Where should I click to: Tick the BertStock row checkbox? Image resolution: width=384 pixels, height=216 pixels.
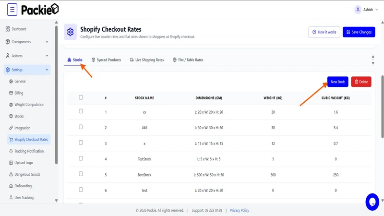(x=81, y=174)
